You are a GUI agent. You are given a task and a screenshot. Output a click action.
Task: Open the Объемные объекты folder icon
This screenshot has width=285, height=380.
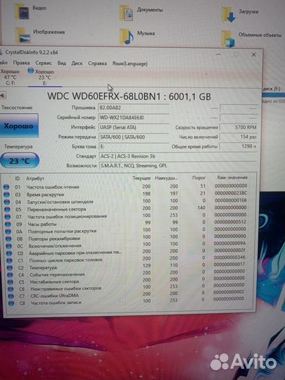[228, 39]
